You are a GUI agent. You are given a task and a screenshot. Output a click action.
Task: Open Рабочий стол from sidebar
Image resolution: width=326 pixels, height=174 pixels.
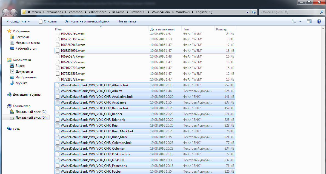point(23,49)
